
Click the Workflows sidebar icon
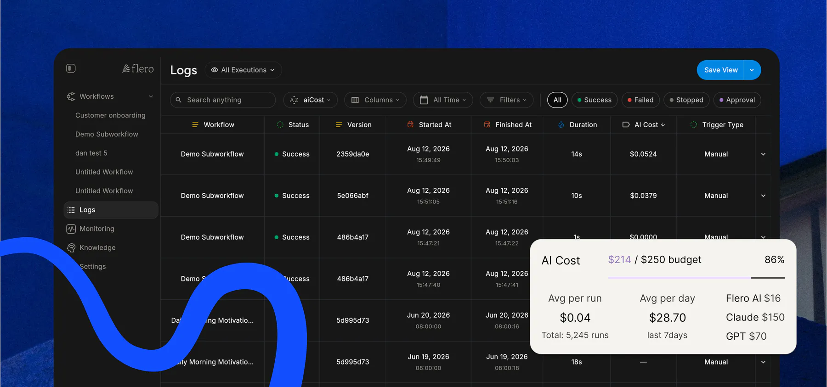click(x=71, y=96)
